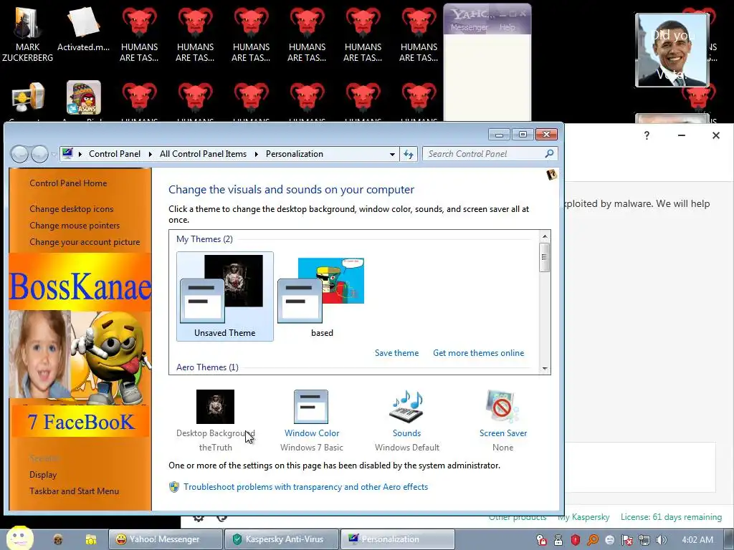Image resolution: width=734 pixels, height=550 pixels.
Task: Open address bar history dropdown arrow
Action: pos(392,154)
